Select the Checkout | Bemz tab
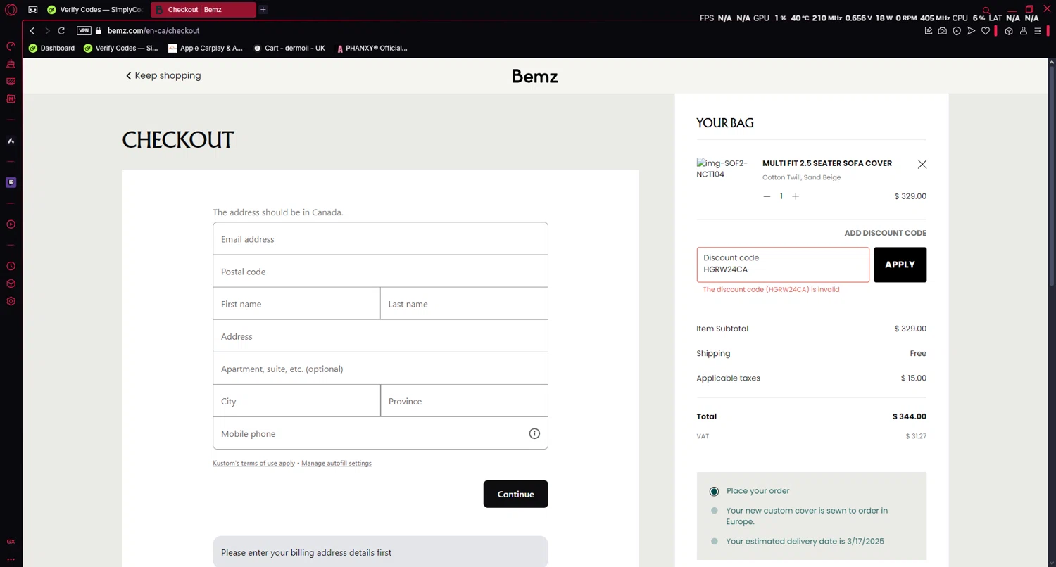Image resolution: width=1056 pixels, height=567 pixels. (203, 10)
